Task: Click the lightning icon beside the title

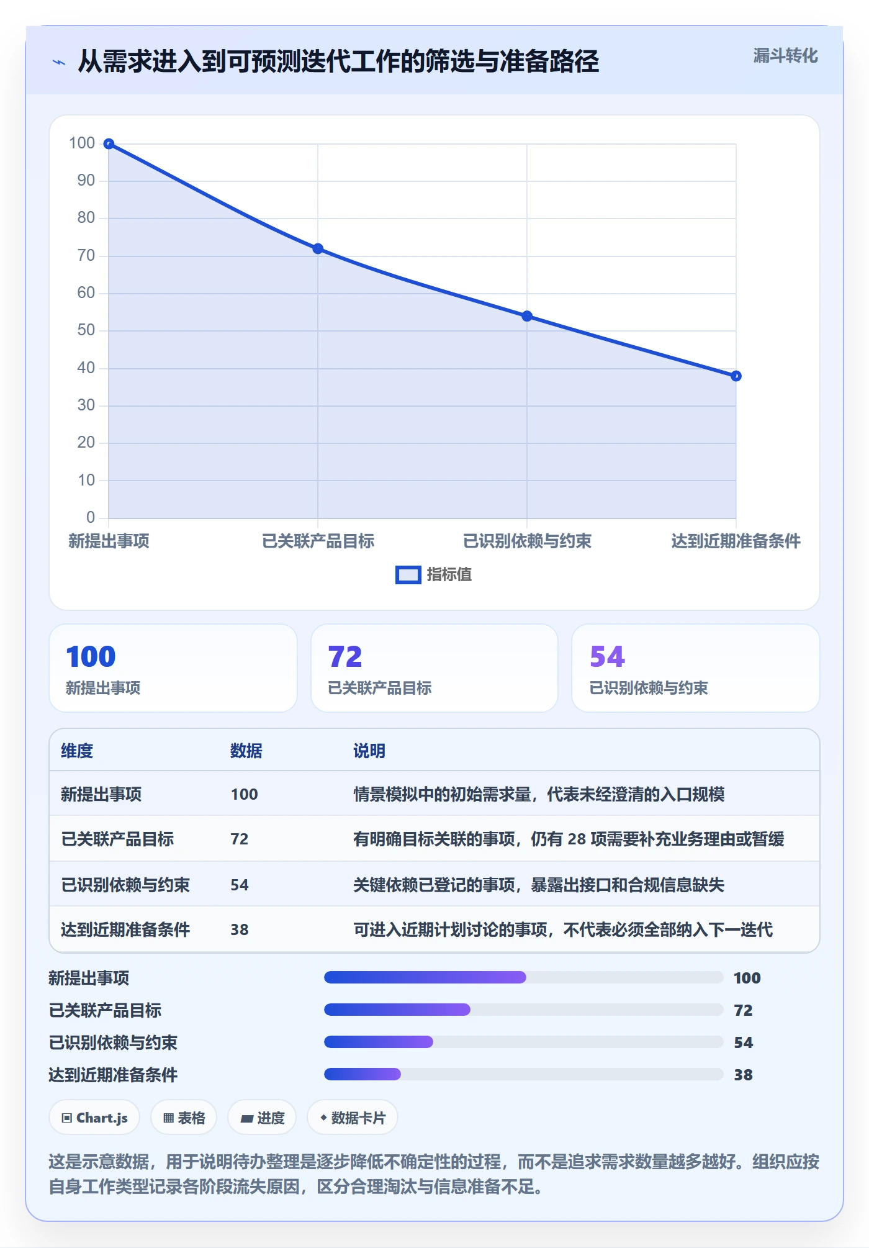Action: click(x=59, y=62)
